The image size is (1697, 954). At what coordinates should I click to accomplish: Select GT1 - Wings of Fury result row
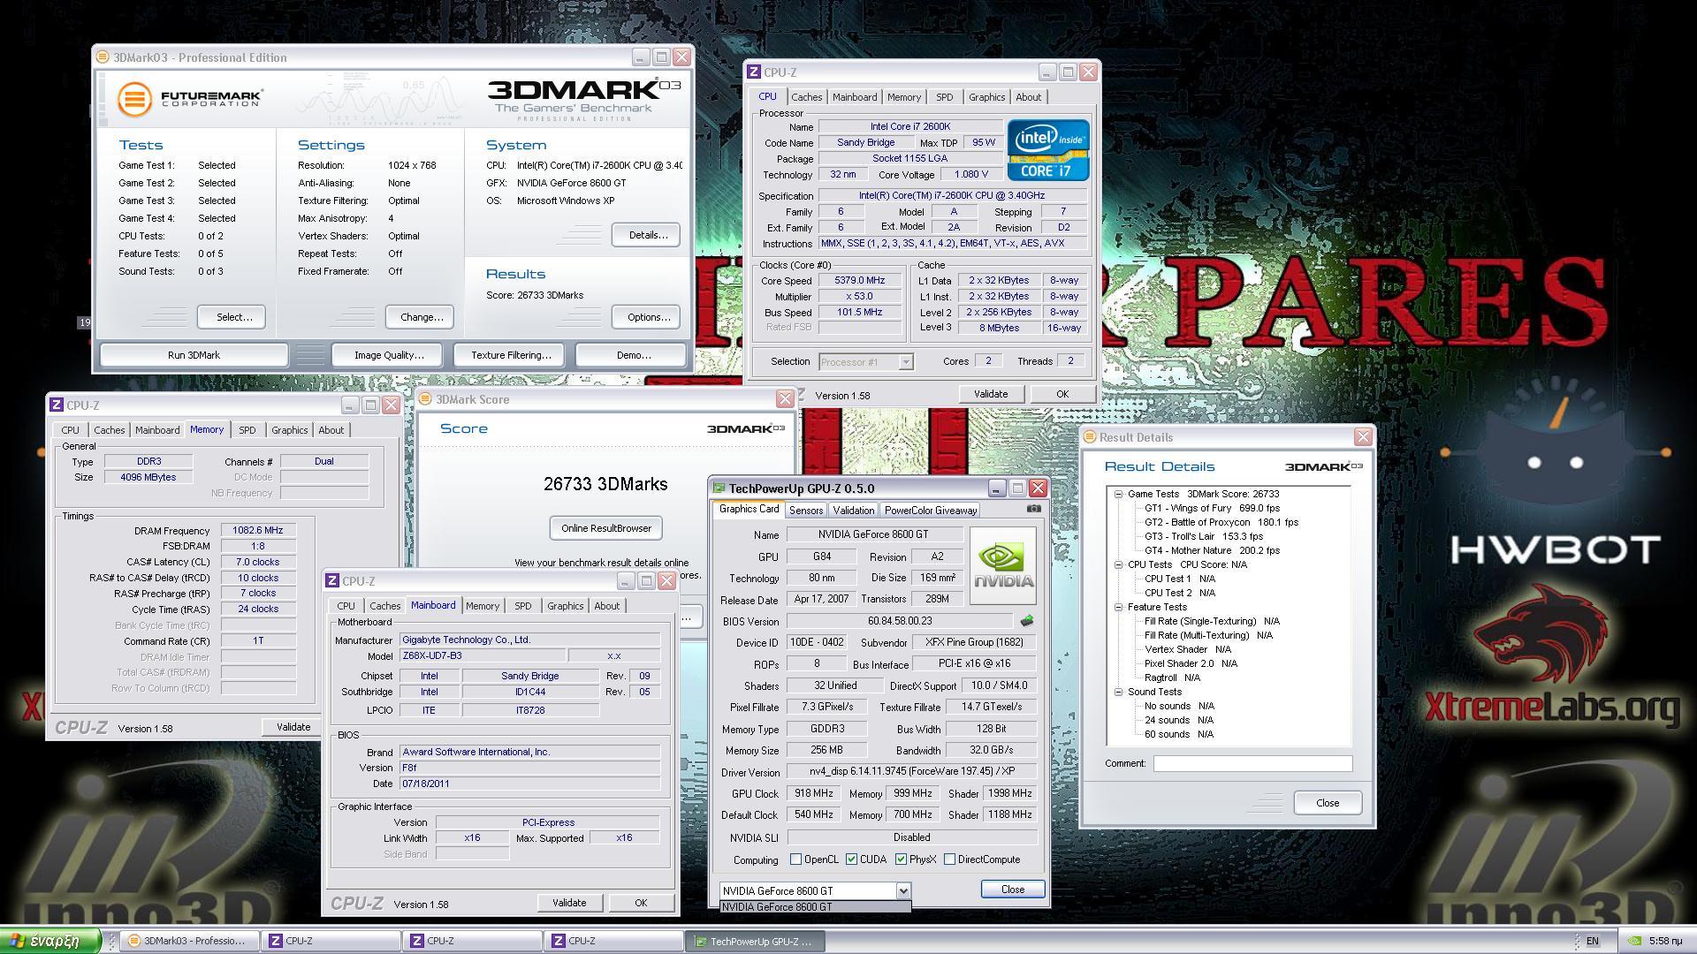click(x=1212, y=508)
